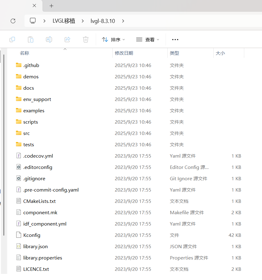This screenshot has width=262, height=280.
Task: Click the .codecov.yml file icon
Action: click(x=19, y=156)
